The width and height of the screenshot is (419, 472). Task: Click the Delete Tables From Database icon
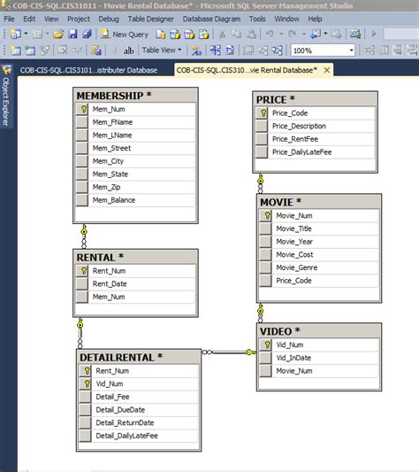(x=63, y=50)
